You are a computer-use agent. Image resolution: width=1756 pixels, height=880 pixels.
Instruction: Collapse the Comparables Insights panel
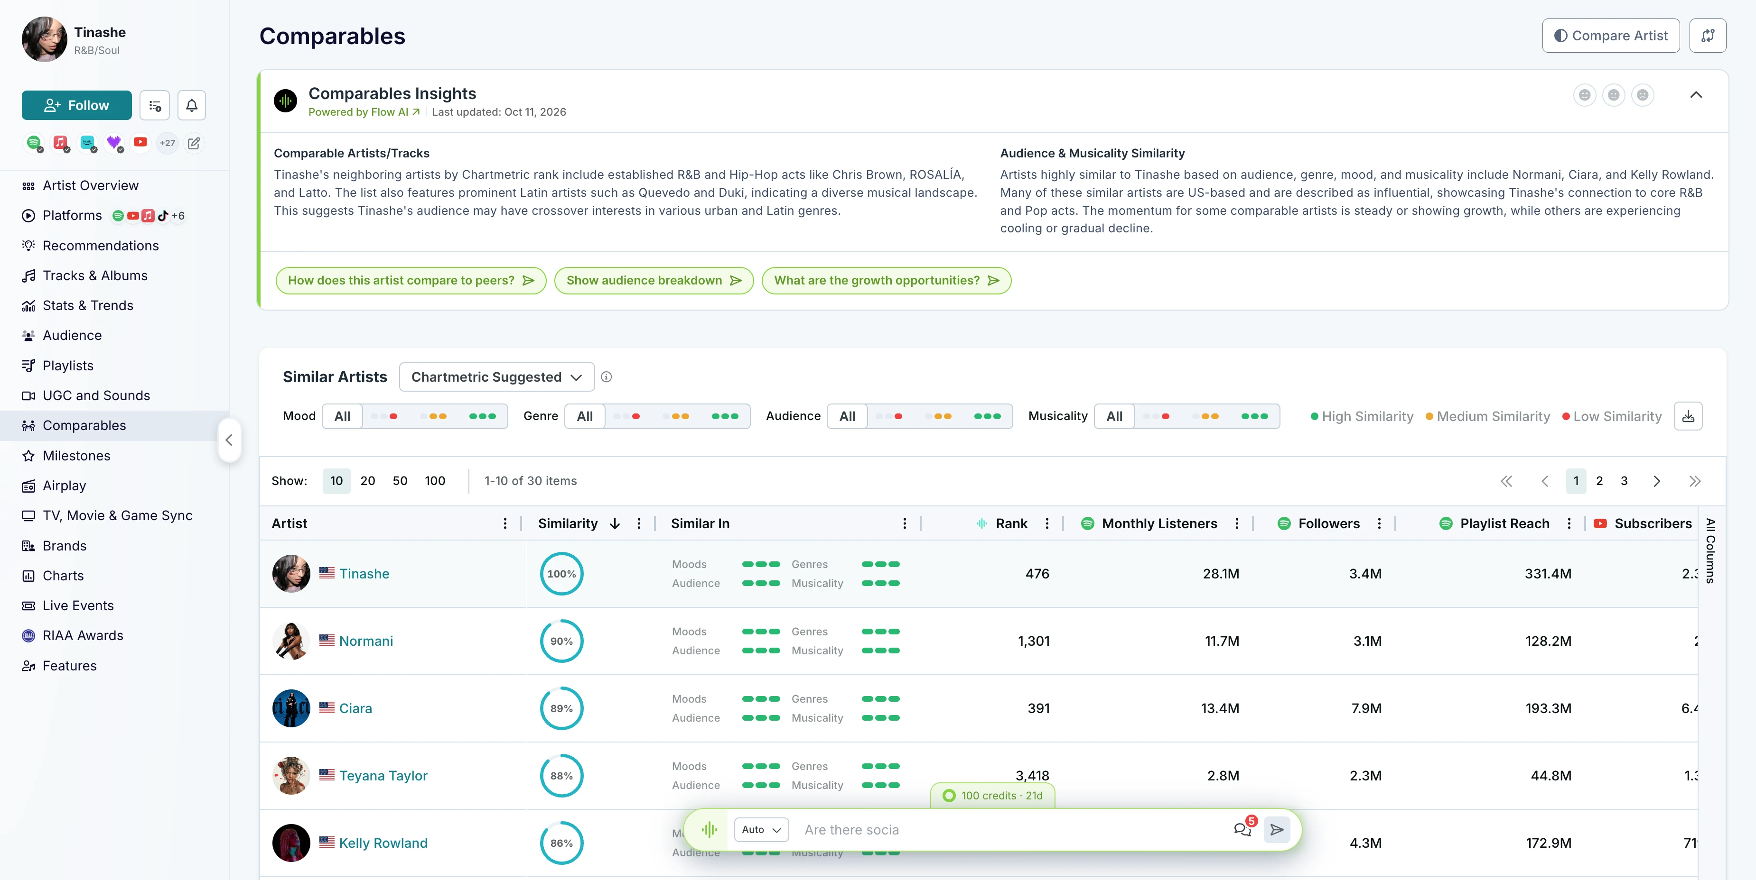pyautogui.click(x=1696, y=95)
